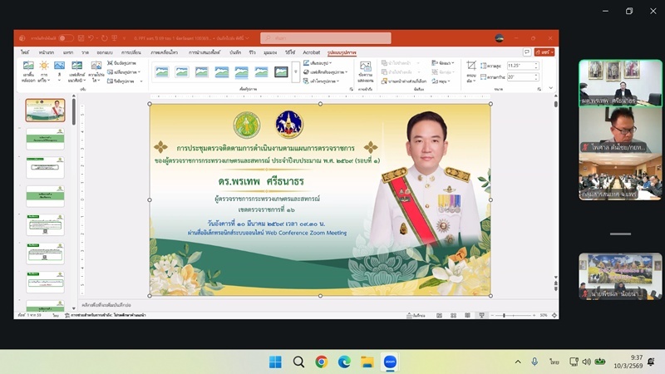Image resolution: width=665 pixels, height=374 pixels.
Task: Select the Crop tool in ribbon
Action: [471, 70]
